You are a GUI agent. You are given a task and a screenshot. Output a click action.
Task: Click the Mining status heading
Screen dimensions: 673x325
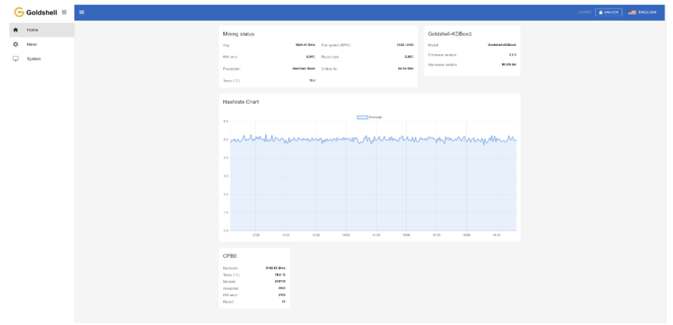click(238, 34)
